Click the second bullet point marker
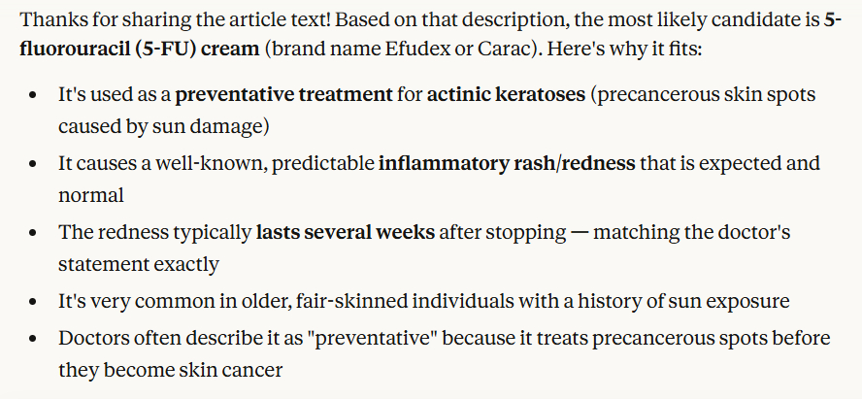The image size is (862, 399). [35, 164]
